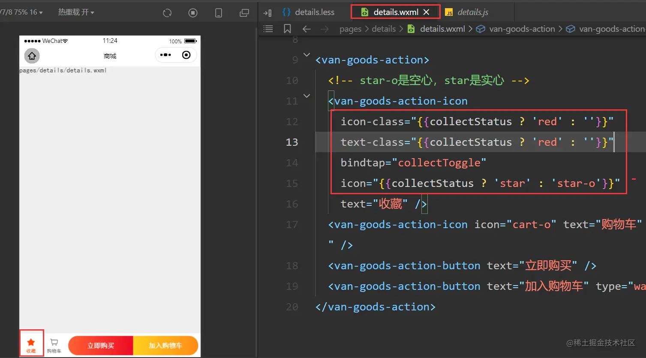Open the mini program three-dot menu
Image resolution: width=646 pixels, height=358 pixels.
[165, 55]
